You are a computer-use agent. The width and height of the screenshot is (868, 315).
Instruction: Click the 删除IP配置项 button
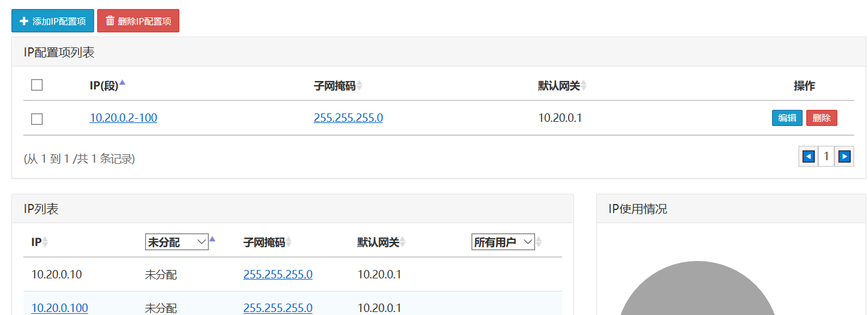[138, 21]
